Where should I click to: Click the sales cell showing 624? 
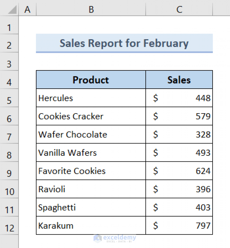[179, 171]
